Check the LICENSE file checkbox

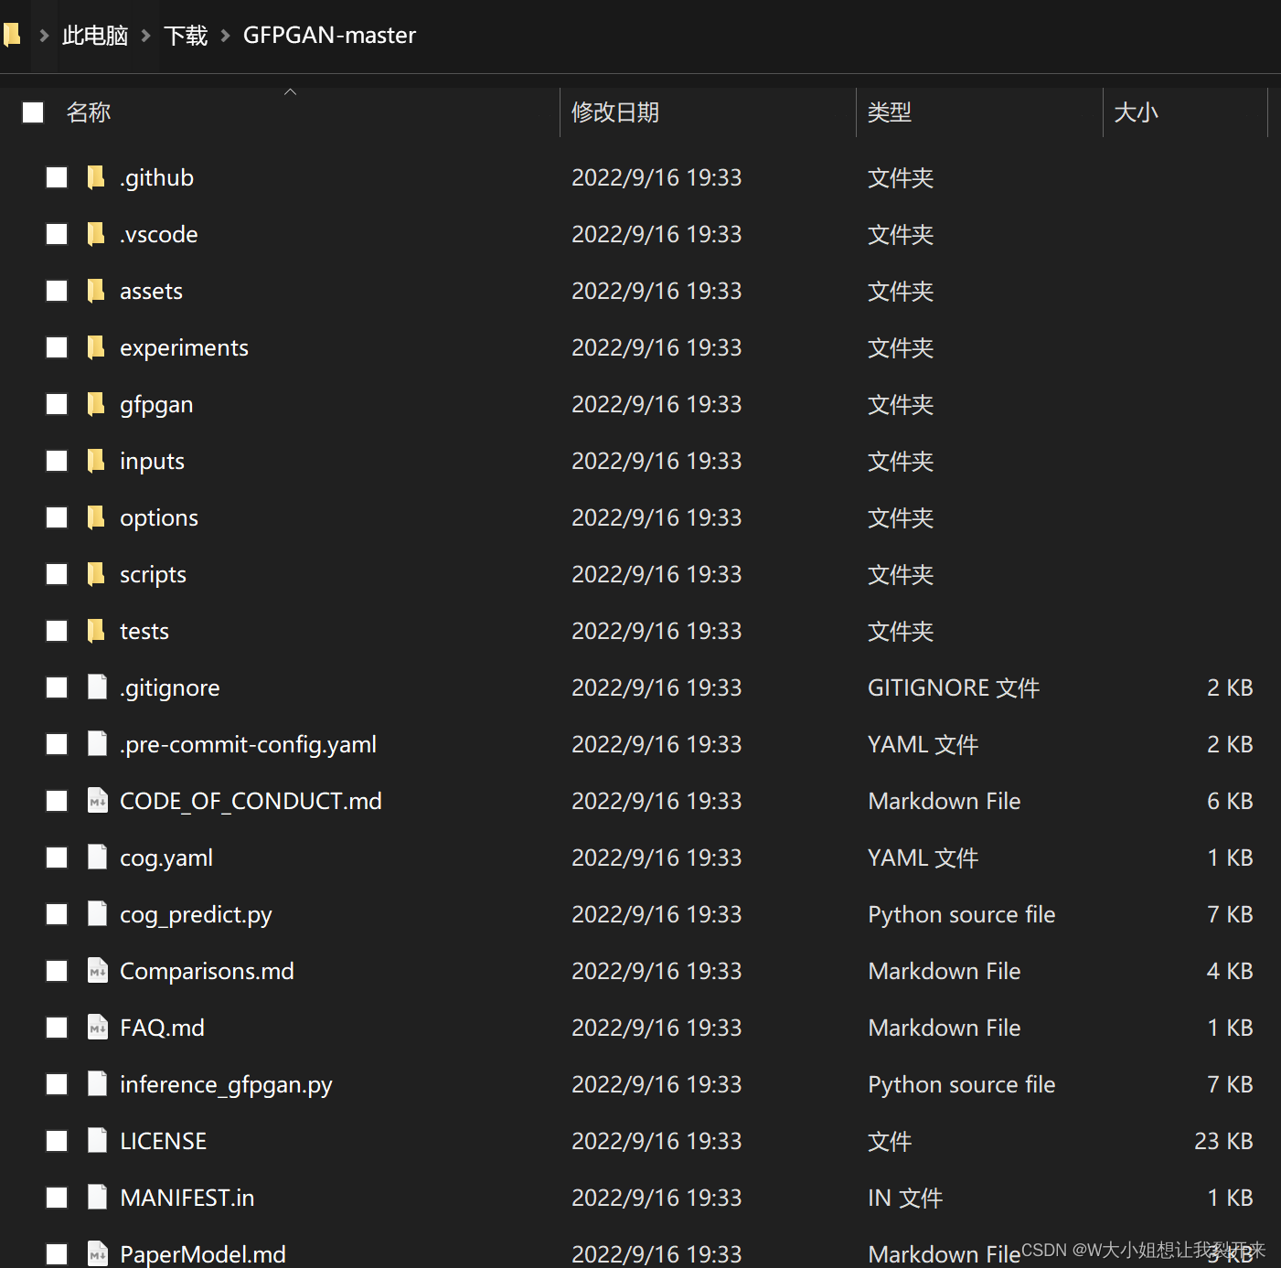coord(57,1141)
